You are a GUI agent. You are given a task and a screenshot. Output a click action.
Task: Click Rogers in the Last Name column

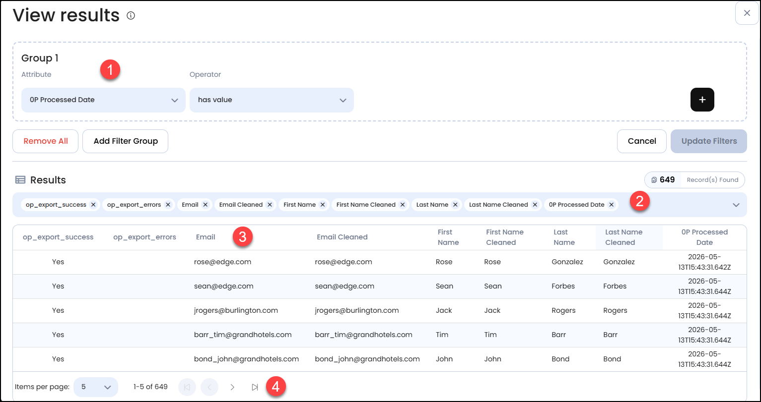(563, 310)
